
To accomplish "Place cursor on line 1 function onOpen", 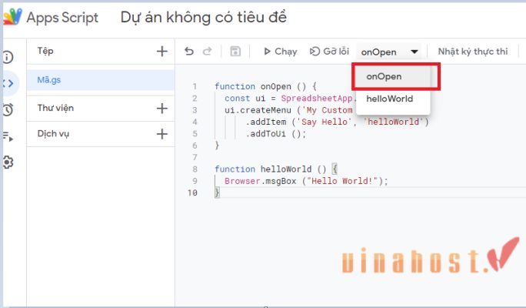I will pos(265,86).
